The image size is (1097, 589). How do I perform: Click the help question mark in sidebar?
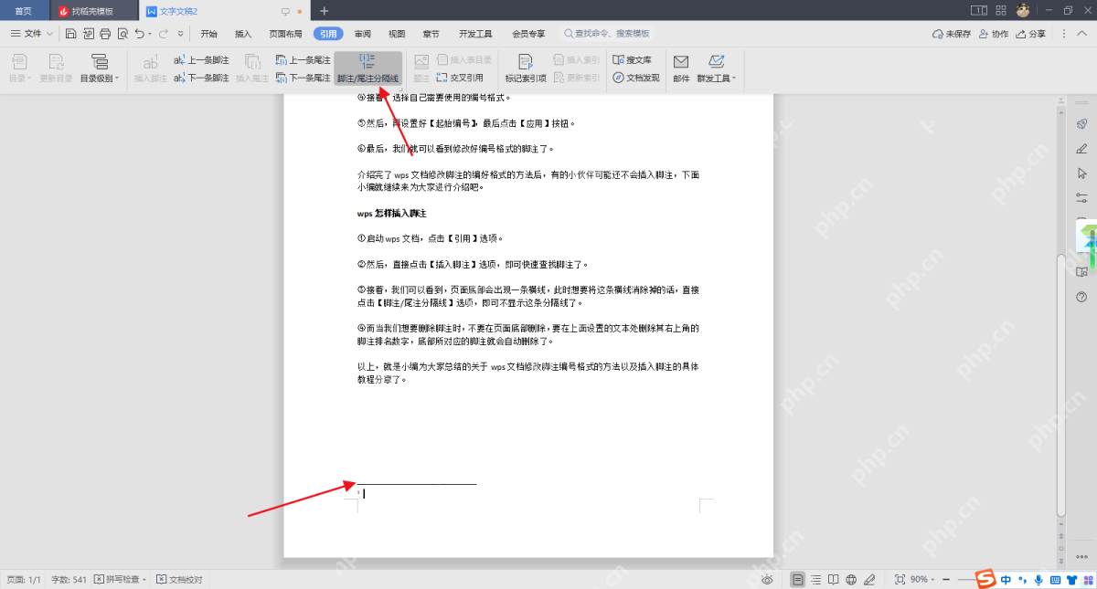coord(1082,297)
